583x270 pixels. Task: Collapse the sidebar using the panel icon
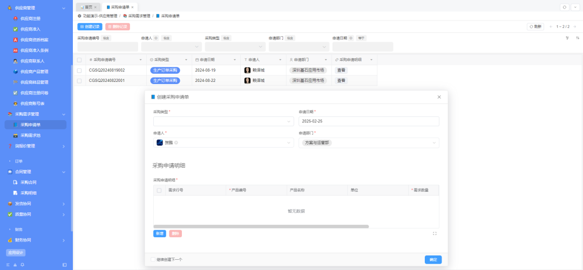65,265
